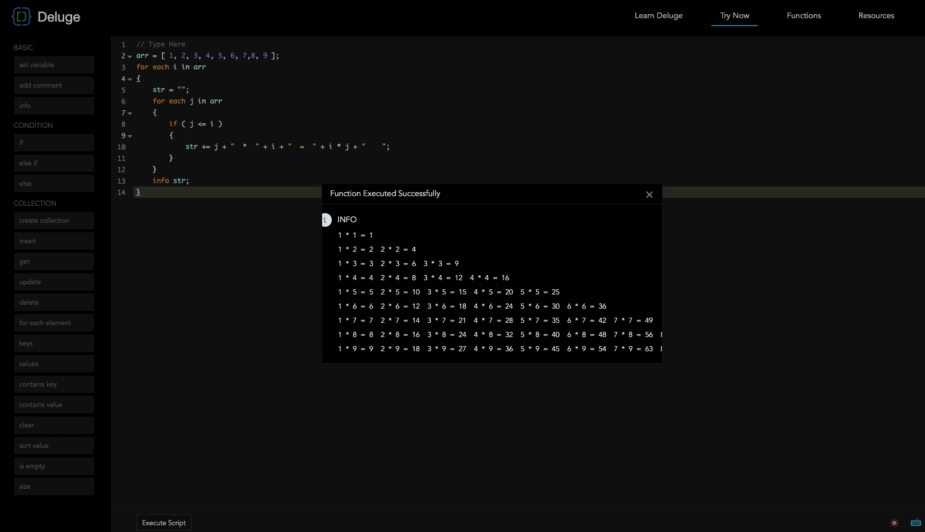Viewport: 925px width, 532px height.
Task: Insert the if condition snippet
Action: click(54, 143)
